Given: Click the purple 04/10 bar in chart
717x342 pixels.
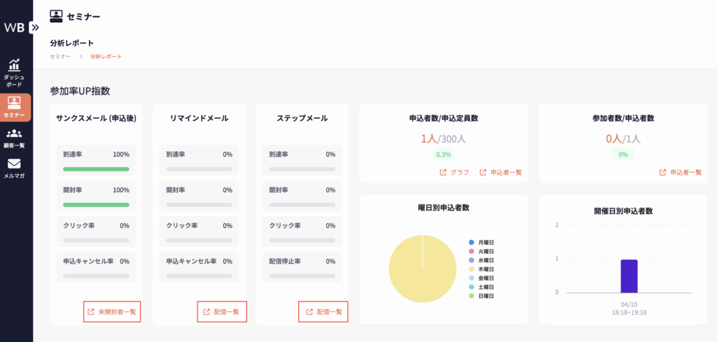Looking at the screenshot, I should [x=629, y=276].
